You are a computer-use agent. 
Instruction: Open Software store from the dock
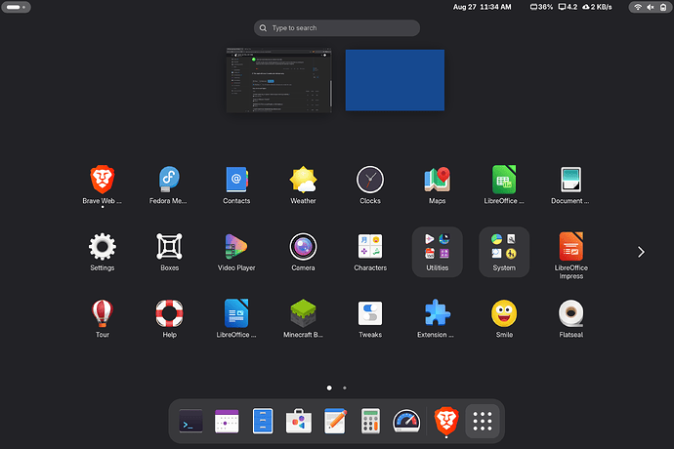(x=298, y=421)
